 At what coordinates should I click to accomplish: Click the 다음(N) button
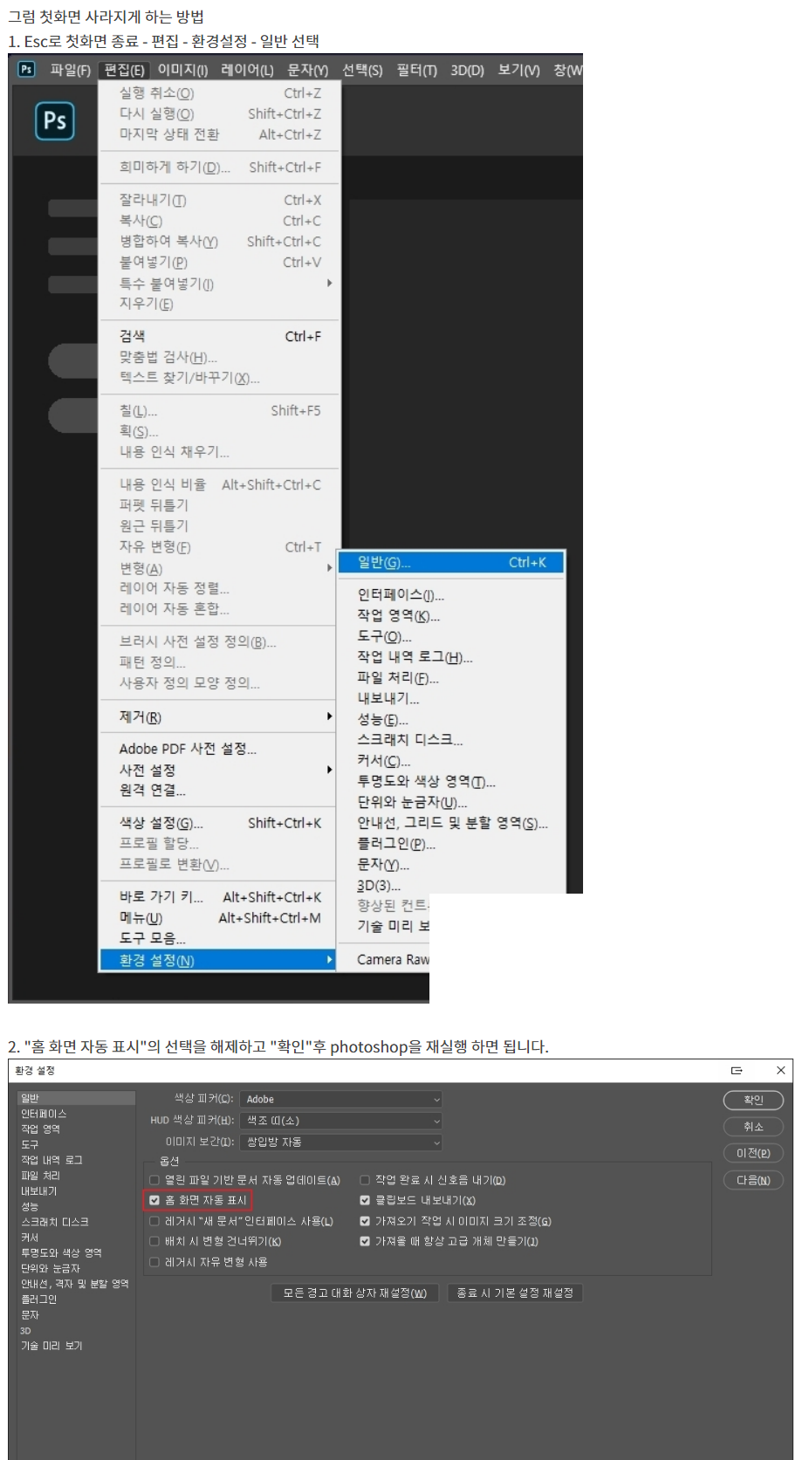[x=753, y=1181]
